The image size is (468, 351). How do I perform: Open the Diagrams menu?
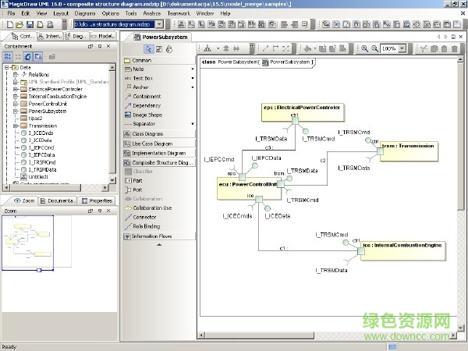(86, 13)
